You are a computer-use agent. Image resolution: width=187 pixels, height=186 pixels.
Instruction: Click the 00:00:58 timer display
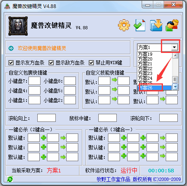tap(161, 171)
